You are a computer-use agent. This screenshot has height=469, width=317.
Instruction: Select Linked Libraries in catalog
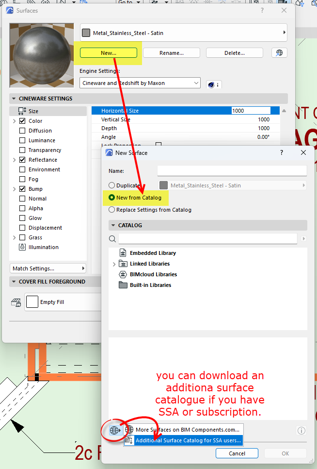(150, 264)
